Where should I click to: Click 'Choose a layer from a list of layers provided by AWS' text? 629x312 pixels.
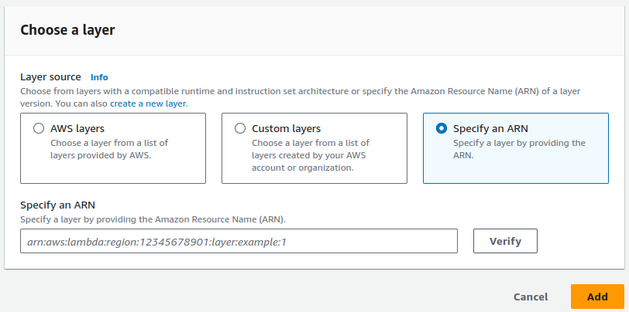tap(109, 149)
